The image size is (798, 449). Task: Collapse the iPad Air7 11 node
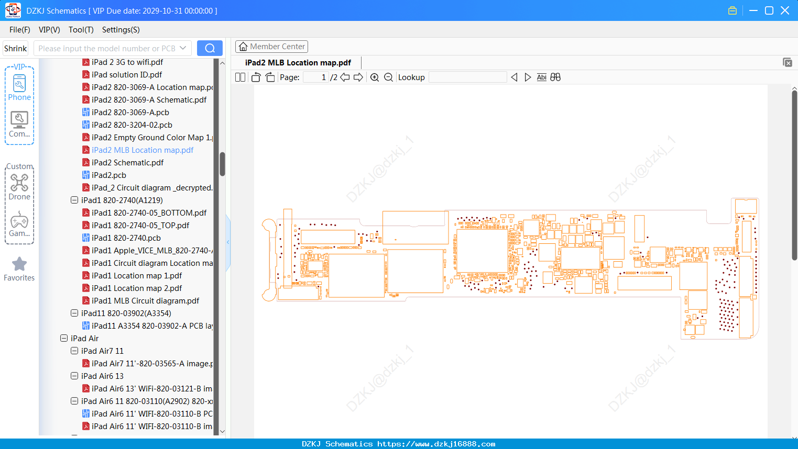74,351
